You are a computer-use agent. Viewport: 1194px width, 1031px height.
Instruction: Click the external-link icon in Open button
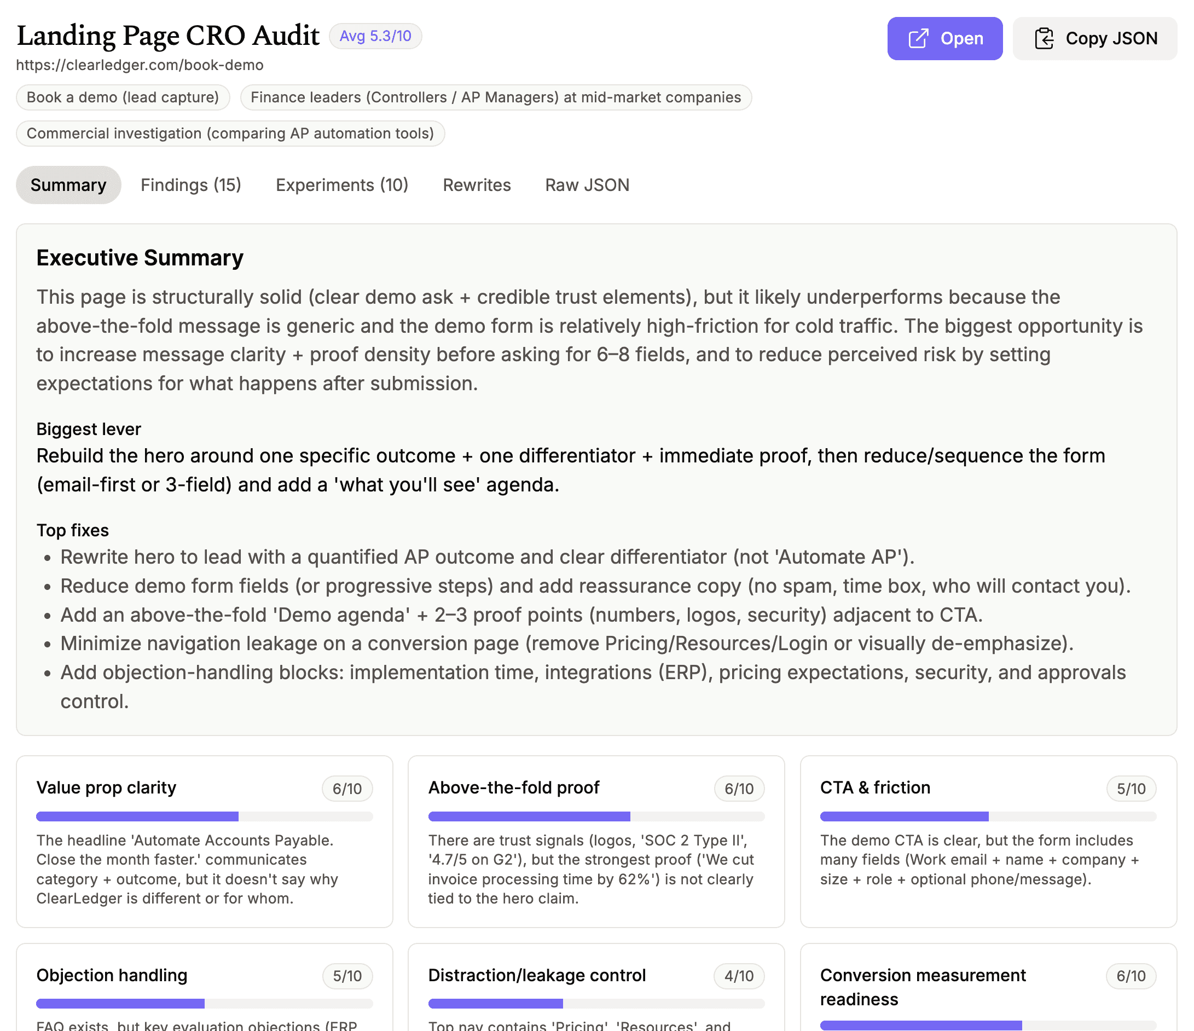click(x=918, y=39)
